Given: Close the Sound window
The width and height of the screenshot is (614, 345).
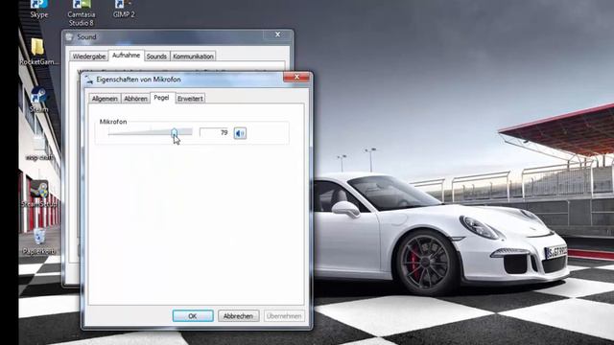Looking at the screenshot, I should click(277, 34).
